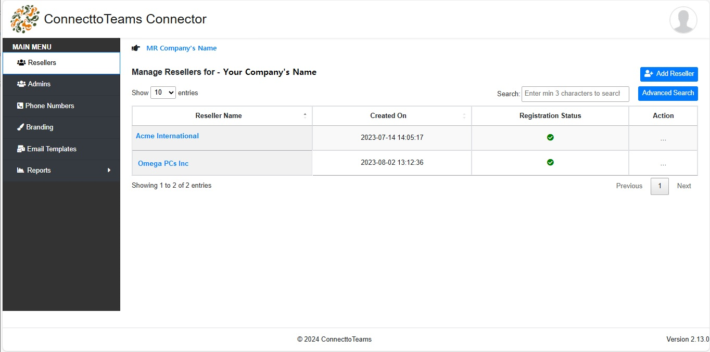Image resolution: width=710 pixels, height=352 pixels.
Task: Open the MR Company's Name breadcrumb link
Action: [x=181, y=48]
